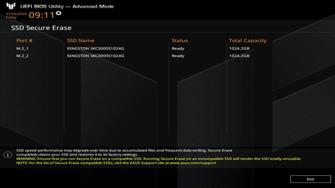Click Ready status for M.2_2

(x=178, y=56)
